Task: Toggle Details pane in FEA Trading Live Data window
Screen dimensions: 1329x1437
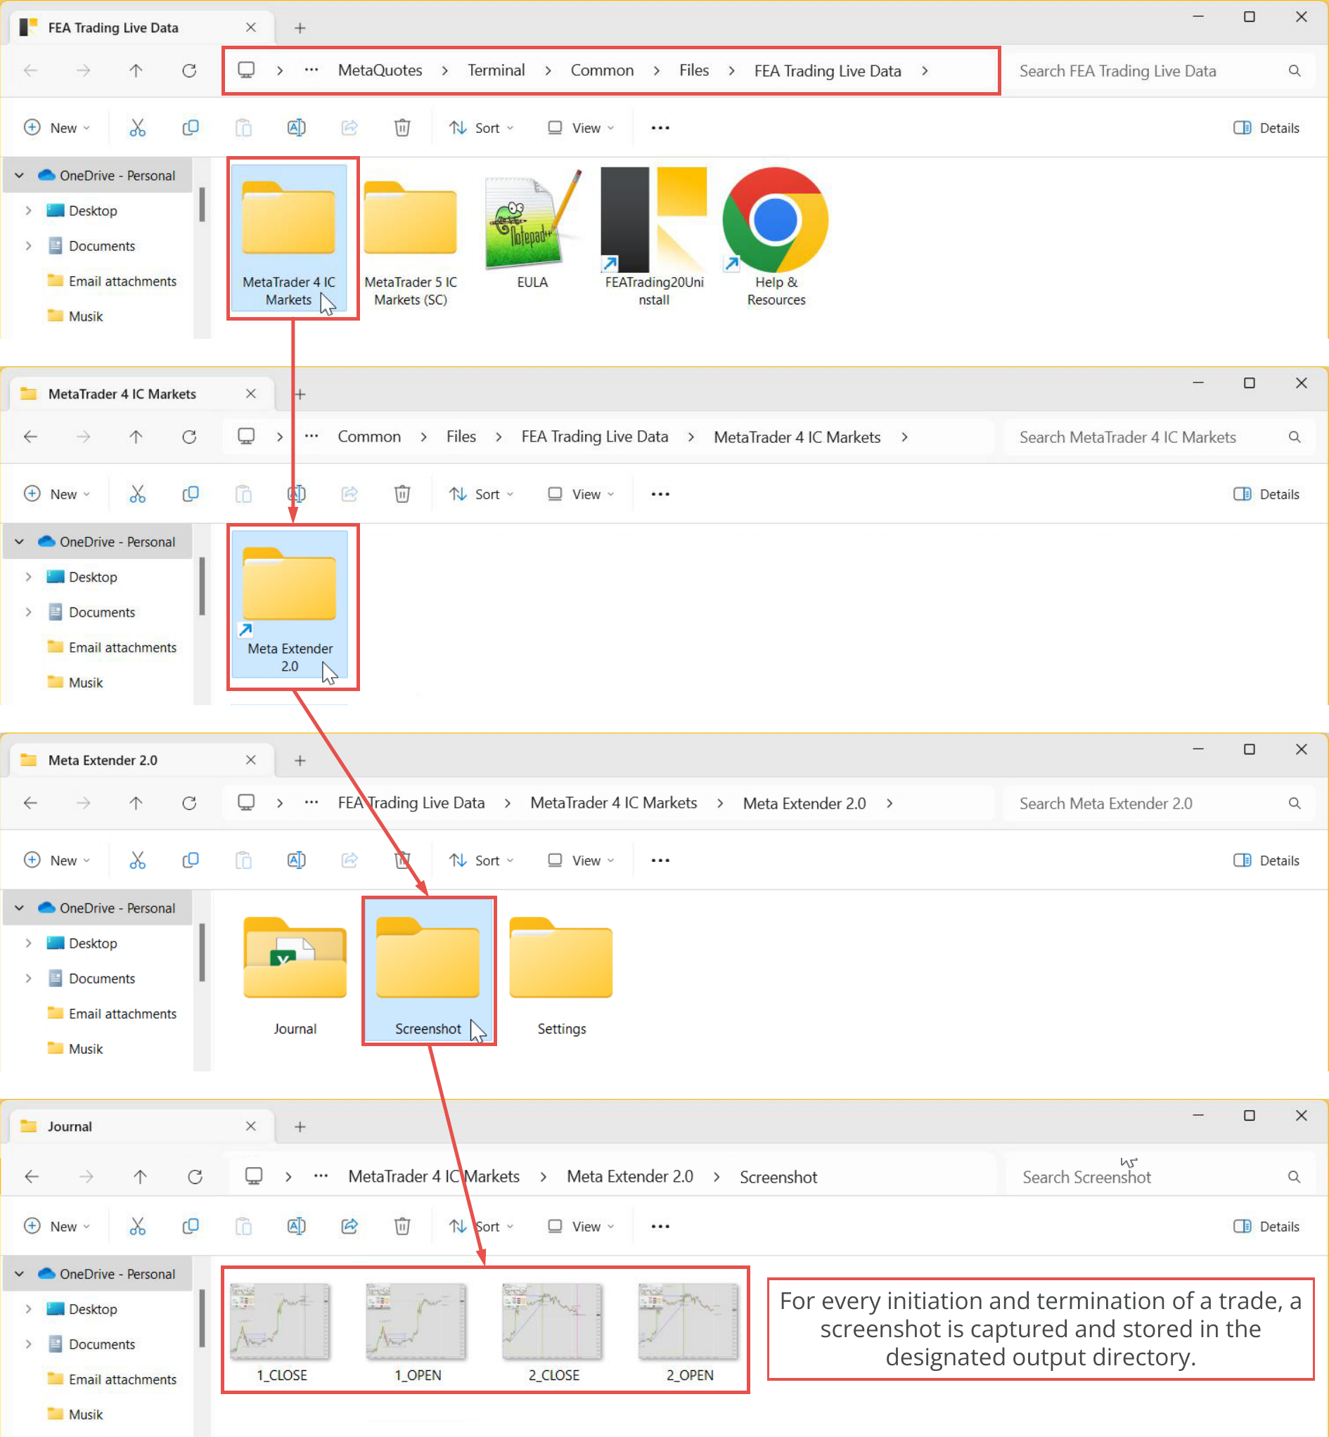Action: [x=1266, y=128]
